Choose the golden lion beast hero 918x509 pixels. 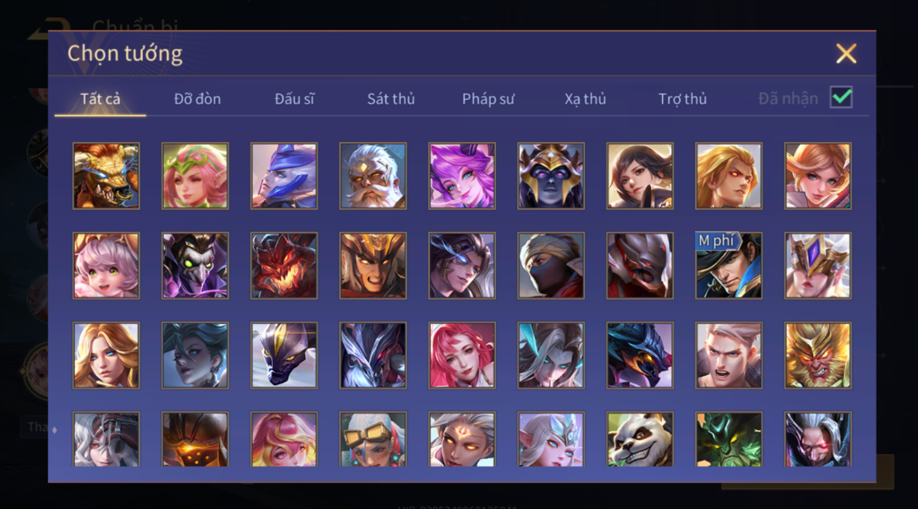click(105, 176)
